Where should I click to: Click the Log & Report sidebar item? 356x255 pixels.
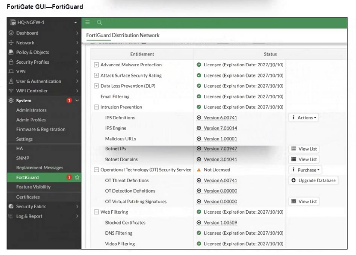(x=29, y=216)
